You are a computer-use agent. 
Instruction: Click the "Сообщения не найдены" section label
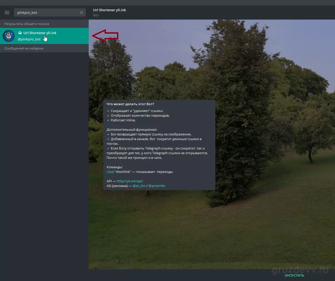tap(24, 48)
